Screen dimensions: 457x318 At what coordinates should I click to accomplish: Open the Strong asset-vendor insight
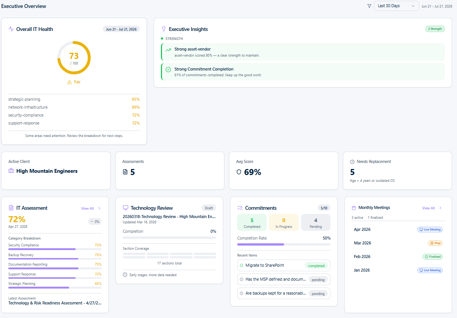click(303, 52)
